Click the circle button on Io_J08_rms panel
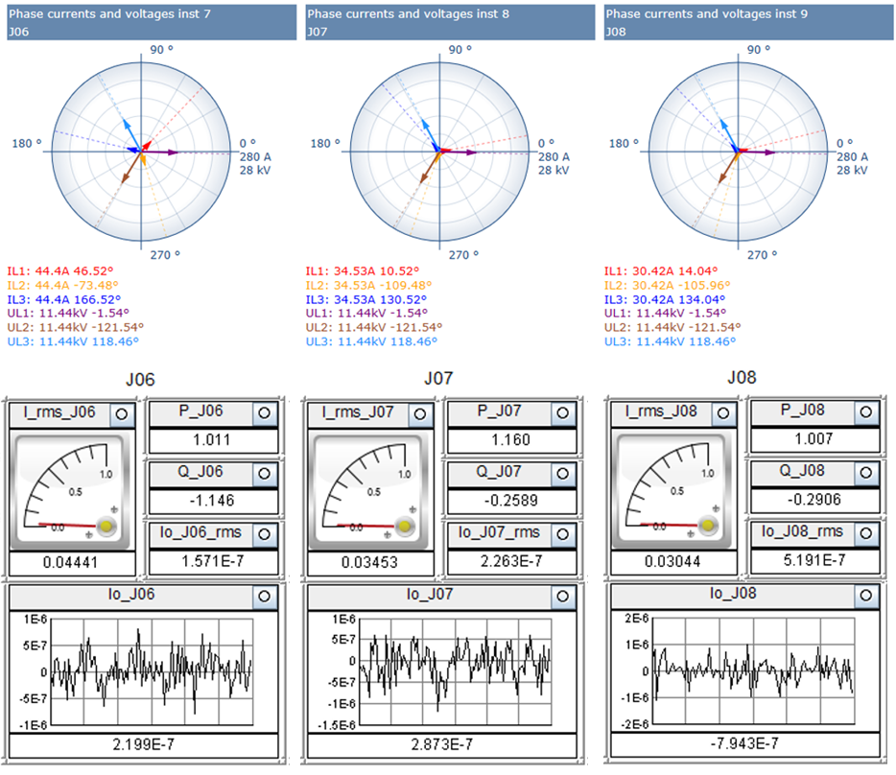 [x=865, y=532]
